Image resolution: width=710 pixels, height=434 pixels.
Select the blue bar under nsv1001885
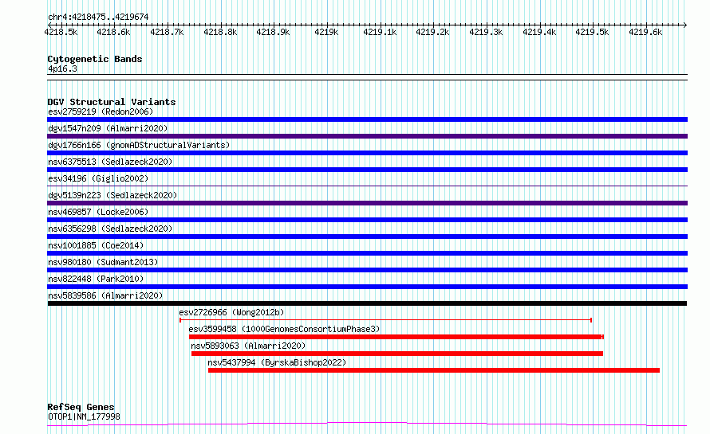[367, 253]
